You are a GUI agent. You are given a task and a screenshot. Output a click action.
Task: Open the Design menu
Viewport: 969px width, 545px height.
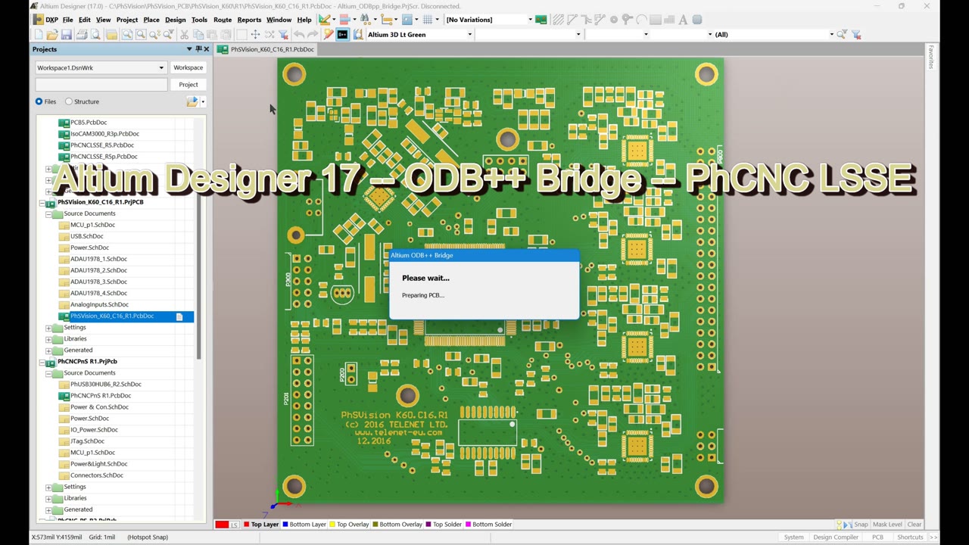click(x=175, y=20)
